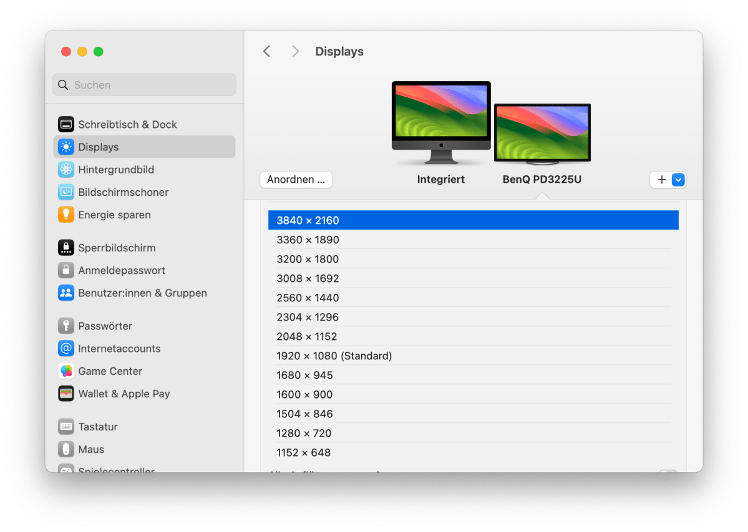This screenshot has height=532, width=748.
Task: Select the Bildschirmschoner icon
Action: [66, 192]
